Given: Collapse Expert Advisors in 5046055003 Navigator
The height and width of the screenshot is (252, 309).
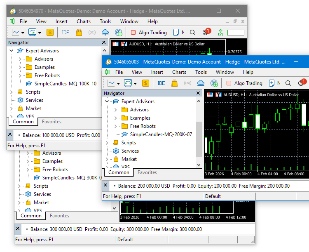Looking at the screenshot, I should (107, 101).
